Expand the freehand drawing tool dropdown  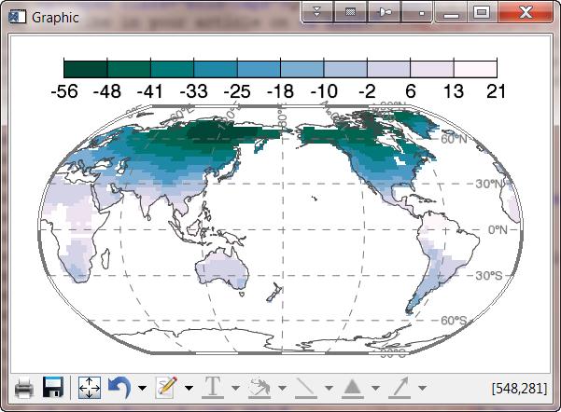(282, 388)
